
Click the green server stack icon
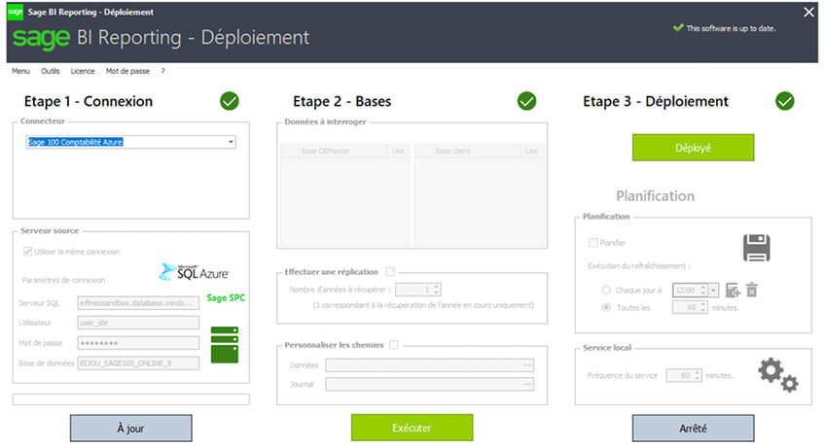tap(225, 344)
